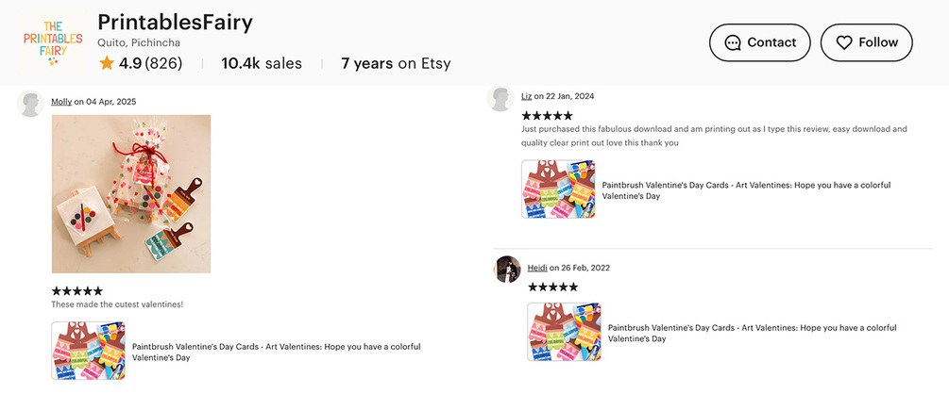Open product thumbnail under Molly's review
The image size is (949, 394).
click(88, 351)
